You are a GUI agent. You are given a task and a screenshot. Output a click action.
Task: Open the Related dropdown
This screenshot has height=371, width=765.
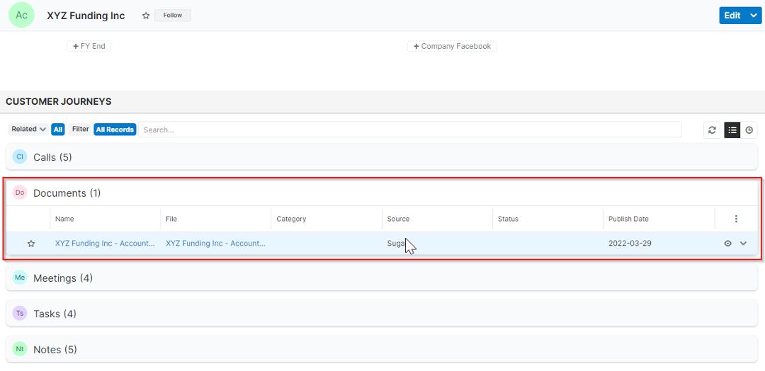(28, 130)
